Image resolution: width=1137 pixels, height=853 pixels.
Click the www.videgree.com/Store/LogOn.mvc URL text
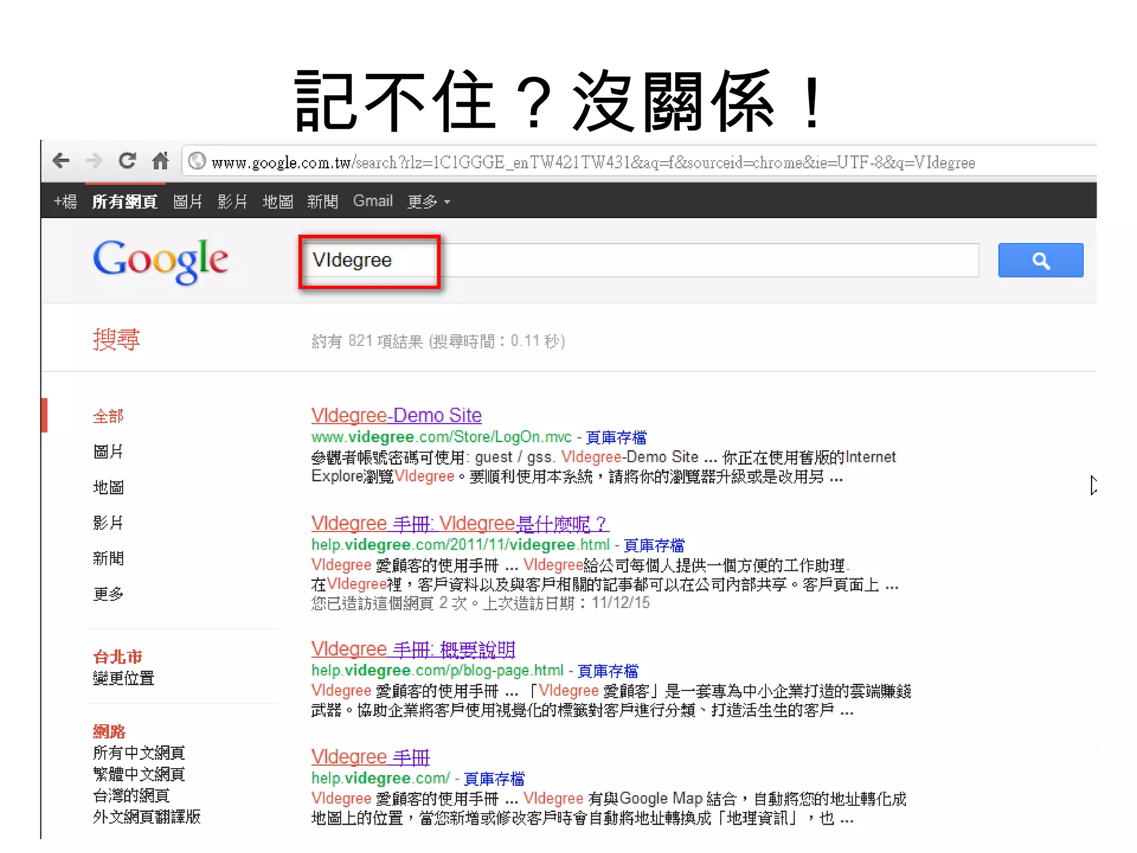441,437
